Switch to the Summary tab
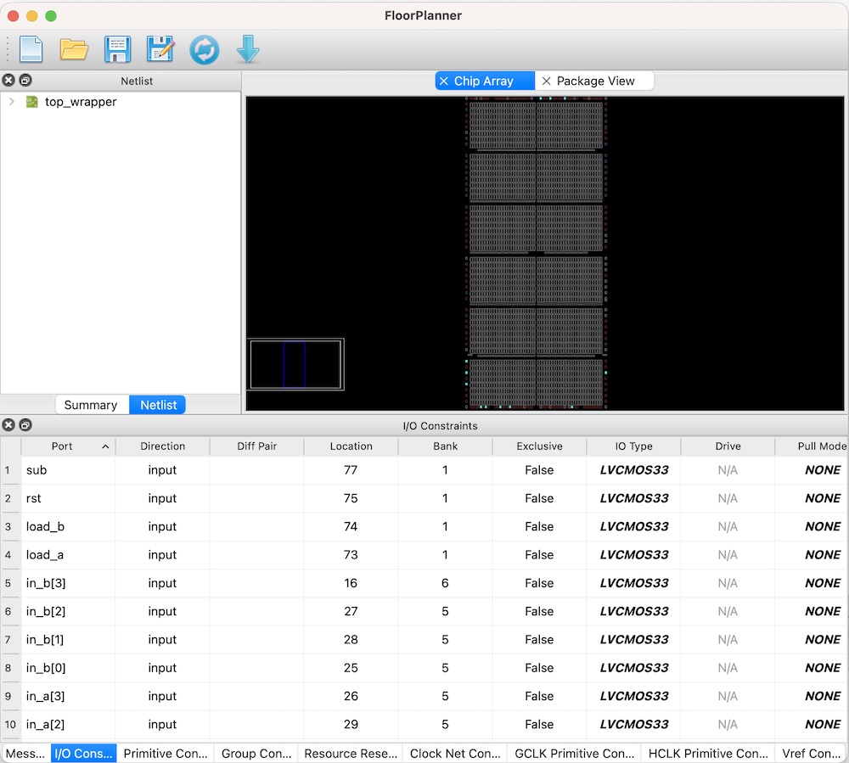The image size is (849, 763). 90,405
